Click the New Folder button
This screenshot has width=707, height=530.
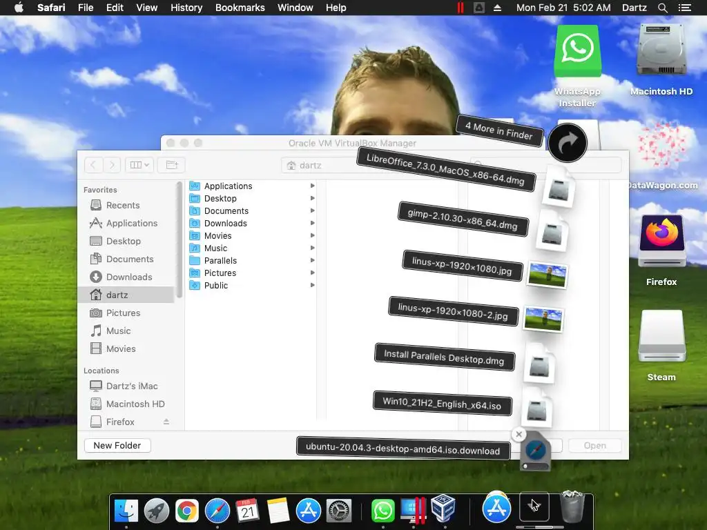(x=117, y=445)
